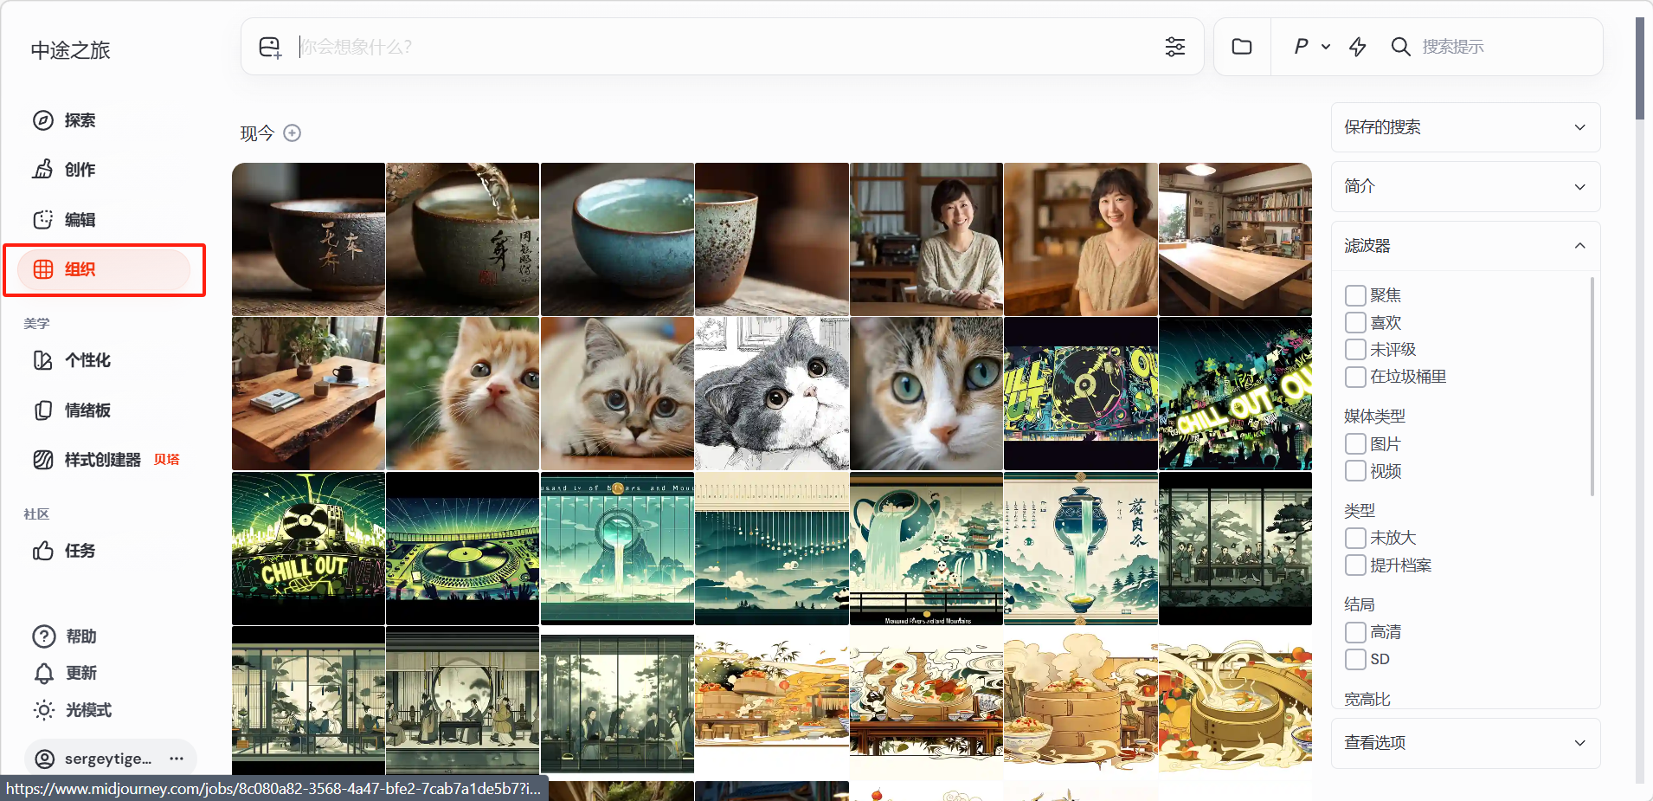The width and height of the screenshot is (1653, 801).
Task: Expand the 保存的搜索 panel
Action: coord(1465,127)
